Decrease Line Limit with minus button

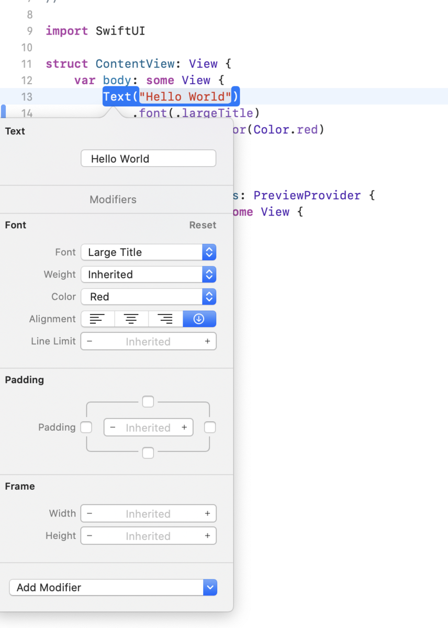pyautogui.click(x=89, y=341)
